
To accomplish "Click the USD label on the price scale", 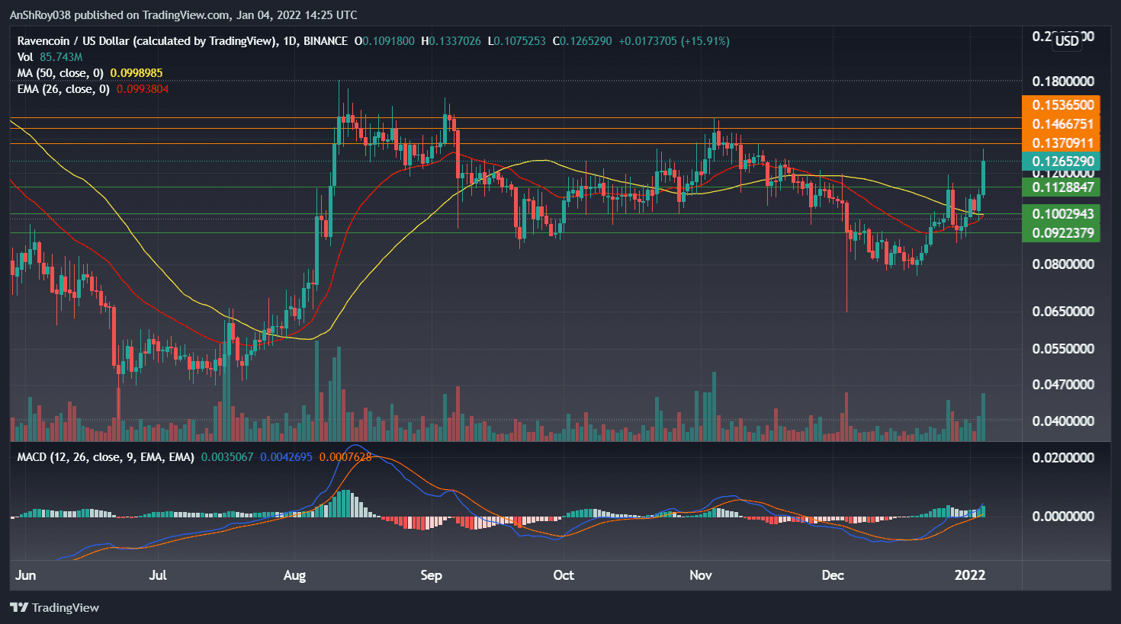I will click(x=1067, y=41).
